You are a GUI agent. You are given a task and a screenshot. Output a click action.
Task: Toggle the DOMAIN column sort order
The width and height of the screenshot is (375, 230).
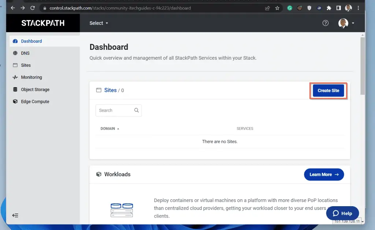[x=109, y=129]
